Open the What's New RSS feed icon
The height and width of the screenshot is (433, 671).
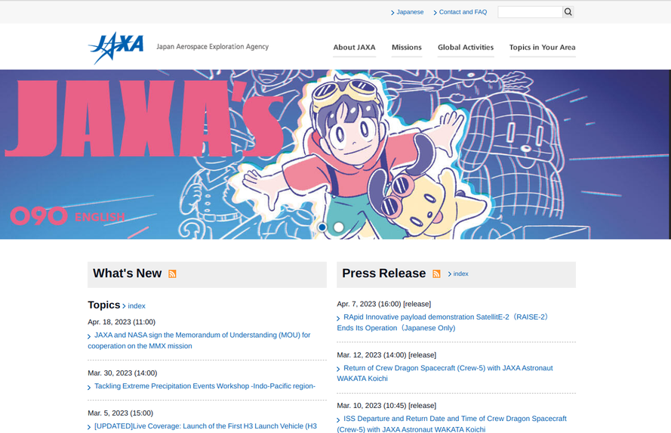[172, 274]
